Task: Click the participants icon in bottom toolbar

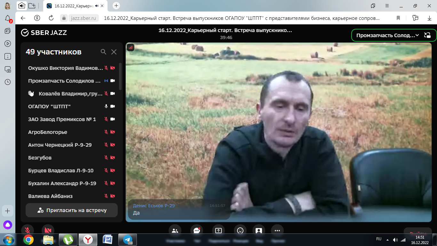Action: [175, 230]
